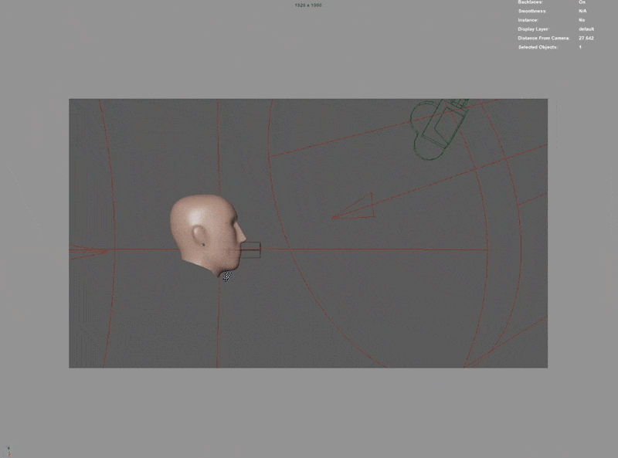The image size is (618, 458).
Task: Click the Display Layer "default" value
Action: click(x=586, y=29)
